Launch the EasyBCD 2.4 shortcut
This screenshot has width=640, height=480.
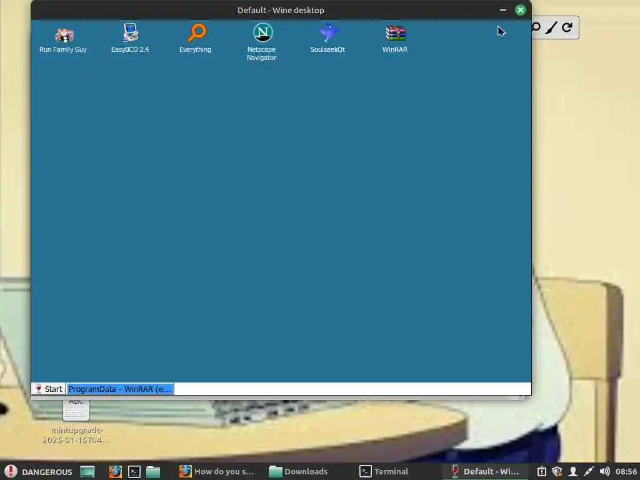pos(130,39)
